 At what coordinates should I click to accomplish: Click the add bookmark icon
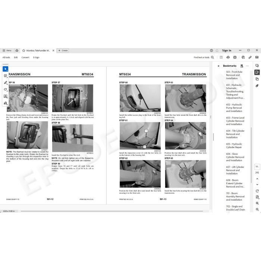pos(242,66)
